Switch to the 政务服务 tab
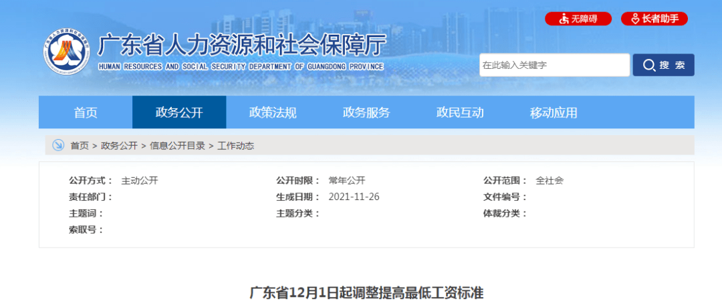Screen dimensions: 722x307 366,112
